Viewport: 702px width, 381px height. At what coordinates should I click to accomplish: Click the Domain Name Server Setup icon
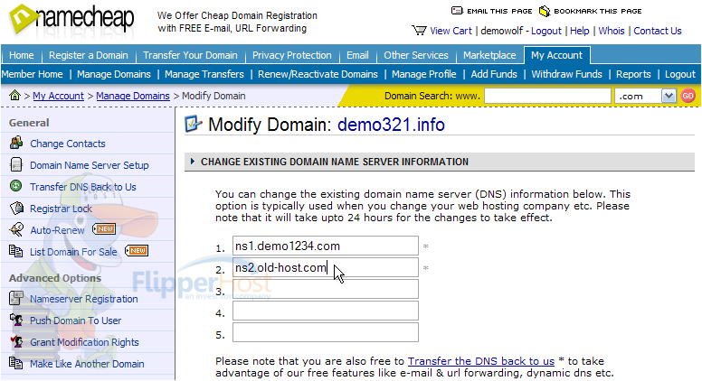[16, 164]
